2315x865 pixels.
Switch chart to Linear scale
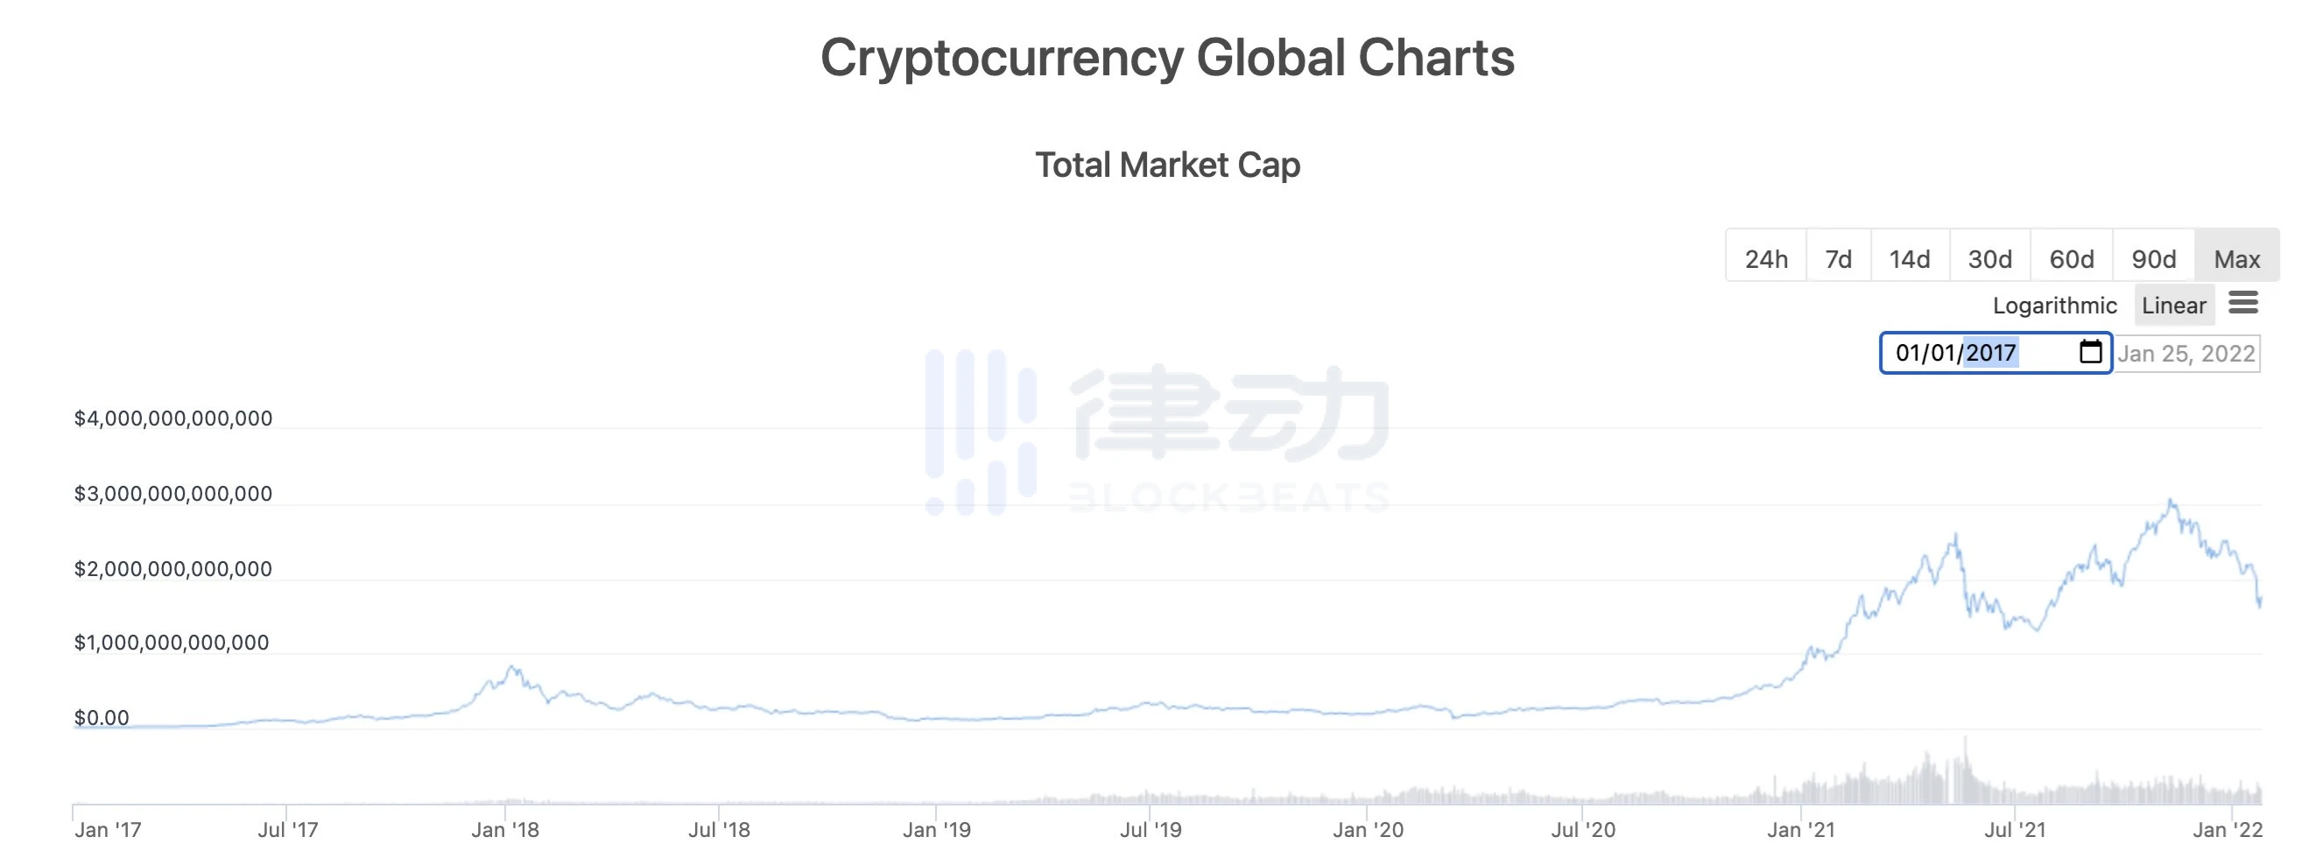pyautogui.click(x=2173, y=306)
